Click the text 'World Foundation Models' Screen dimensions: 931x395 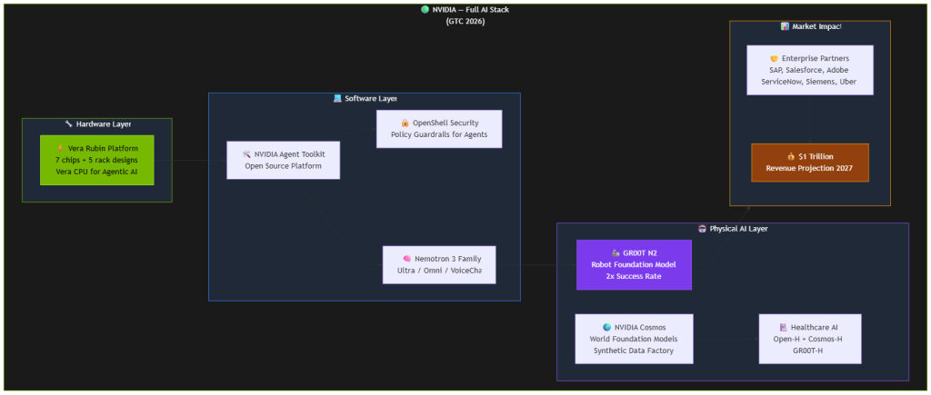[634, 339]
